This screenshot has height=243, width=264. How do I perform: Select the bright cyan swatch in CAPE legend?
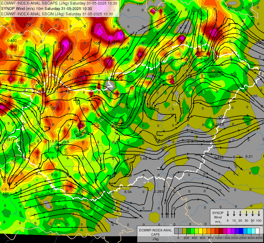tap(249, 231)
